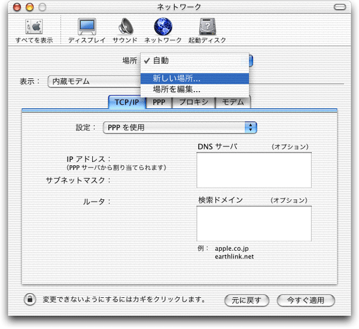Expand the 設定 'PPP を使用' dropdown
The width and height of the screenshot is (359, 329).
180,127
